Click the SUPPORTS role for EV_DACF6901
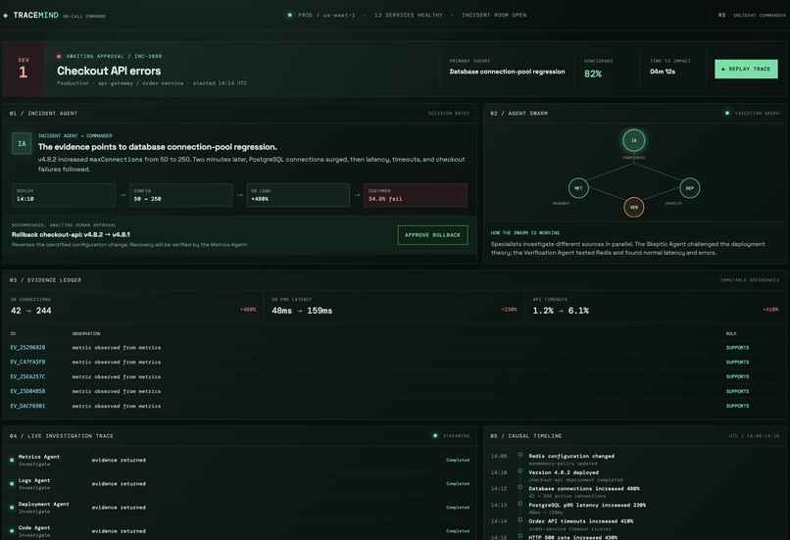This screenshot has height=540, width=790. coord(738,406)
